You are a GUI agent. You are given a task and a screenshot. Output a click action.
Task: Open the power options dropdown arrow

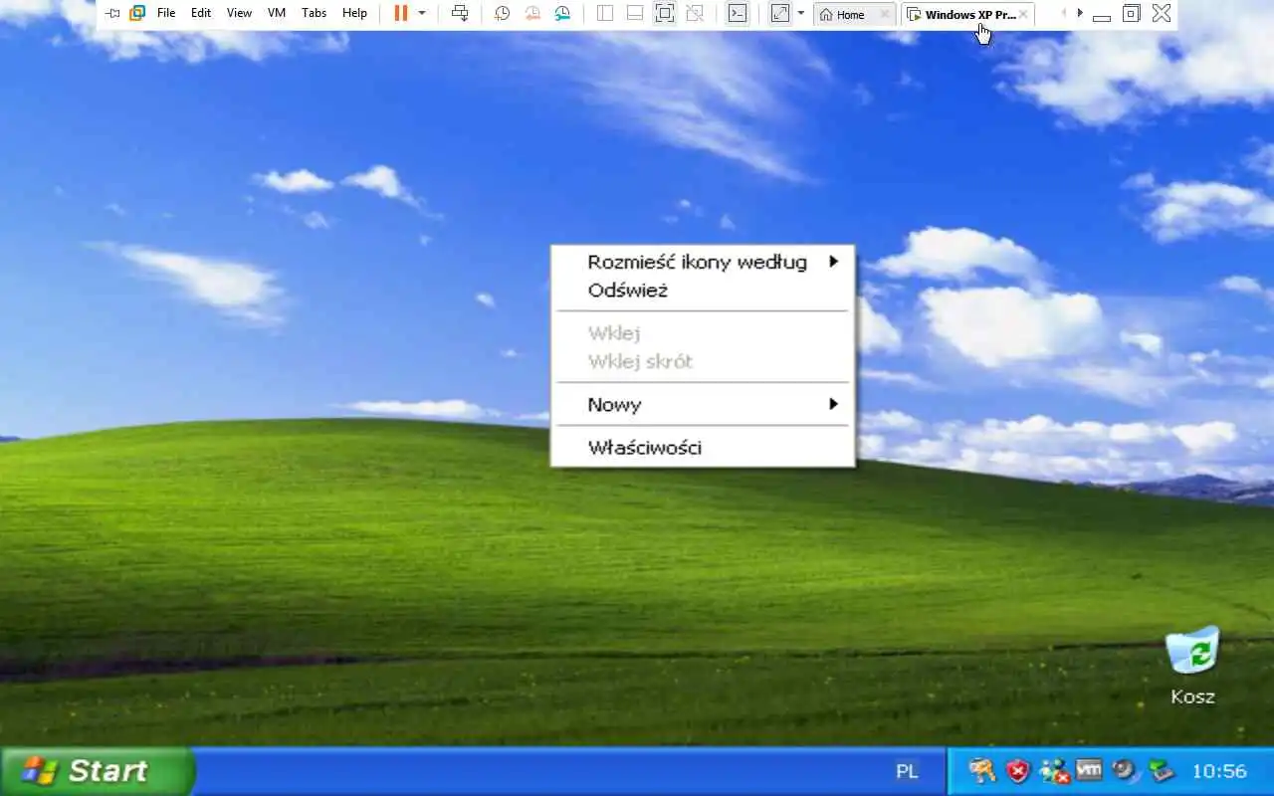point(422,14)
